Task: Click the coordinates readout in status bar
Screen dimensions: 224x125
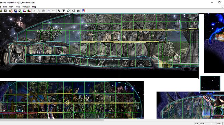Action: click(x=202, y=123)
